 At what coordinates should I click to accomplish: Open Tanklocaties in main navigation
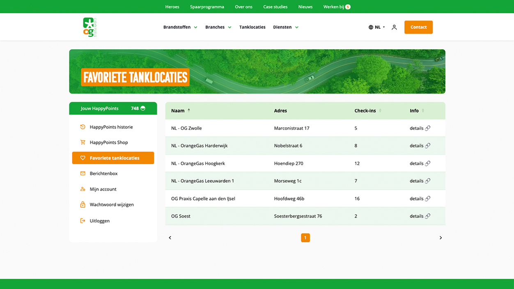tap(252, 27)
